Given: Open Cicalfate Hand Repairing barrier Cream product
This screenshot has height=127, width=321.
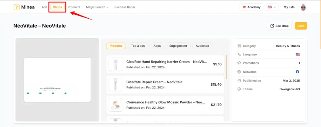Looking at the screenshot, I should pyautogui.click(x=165, y=64).
